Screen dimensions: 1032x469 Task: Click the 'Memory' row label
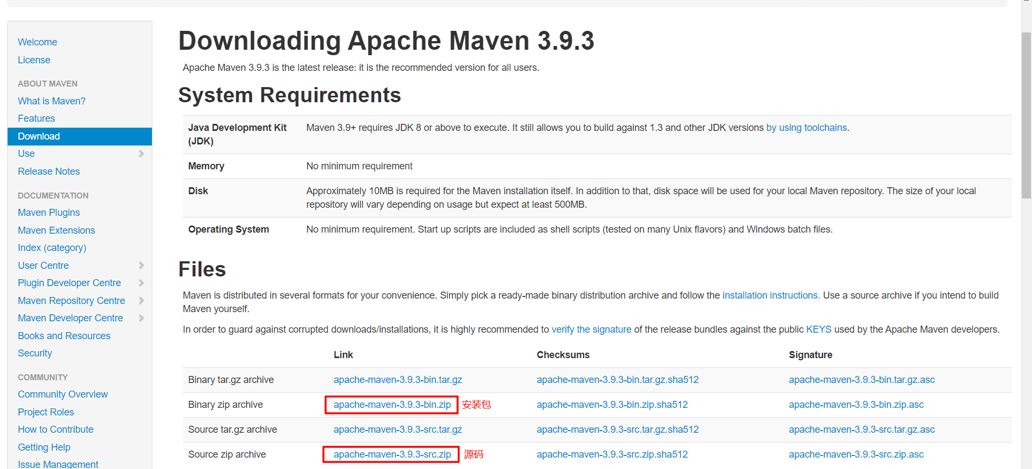206,166
